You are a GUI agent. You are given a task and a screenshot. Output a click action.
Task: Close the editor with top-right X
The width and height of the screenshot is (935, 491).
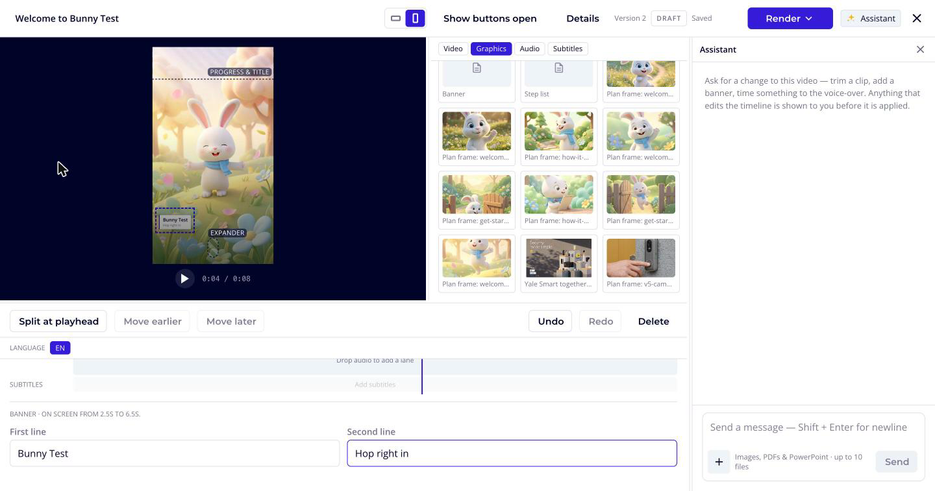click(x=917, y=18)
